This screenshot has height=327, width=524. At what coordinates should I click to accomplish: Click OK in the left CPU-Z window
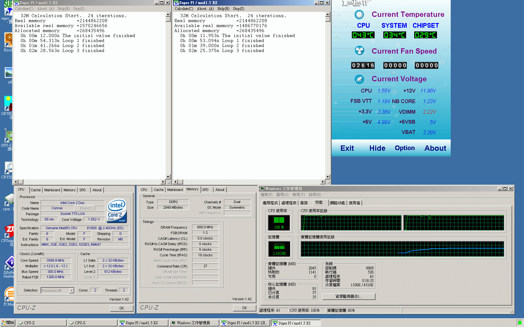pos(122,308)
